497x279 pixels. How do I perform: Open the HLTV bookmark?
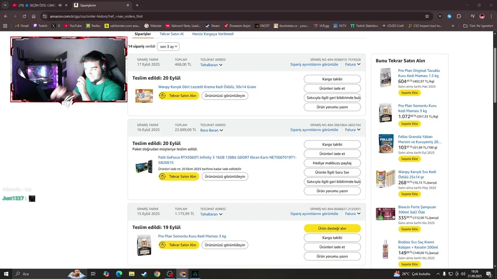(x=340, y=26)
